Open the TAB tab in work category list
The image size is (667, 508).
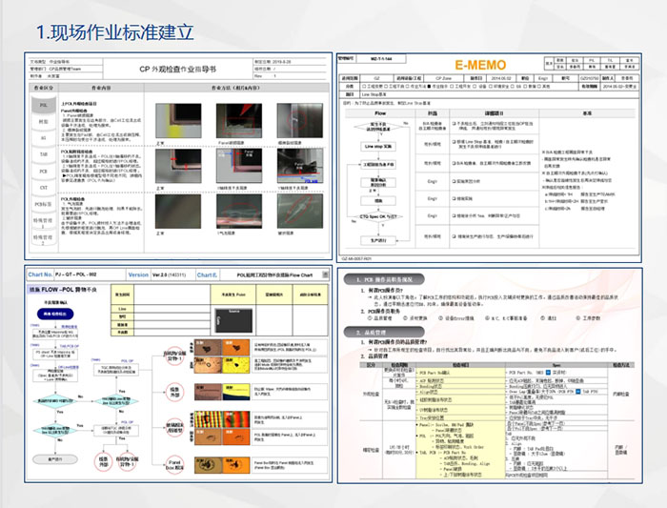pos(44,154)
